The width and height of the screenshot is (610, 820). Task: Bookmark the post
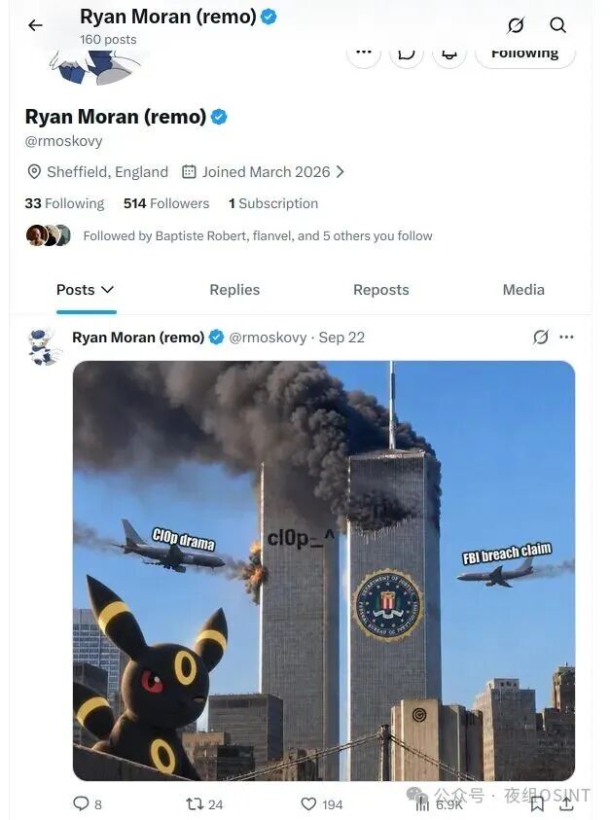pos(537,804)
